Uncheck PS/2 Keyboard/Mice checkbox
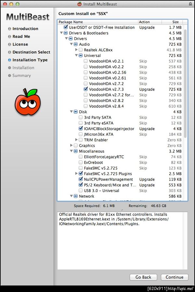 pyautogui.click(x=81, y=185)
